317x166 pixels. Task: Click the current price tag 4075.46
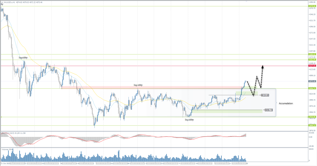[312, 81]
